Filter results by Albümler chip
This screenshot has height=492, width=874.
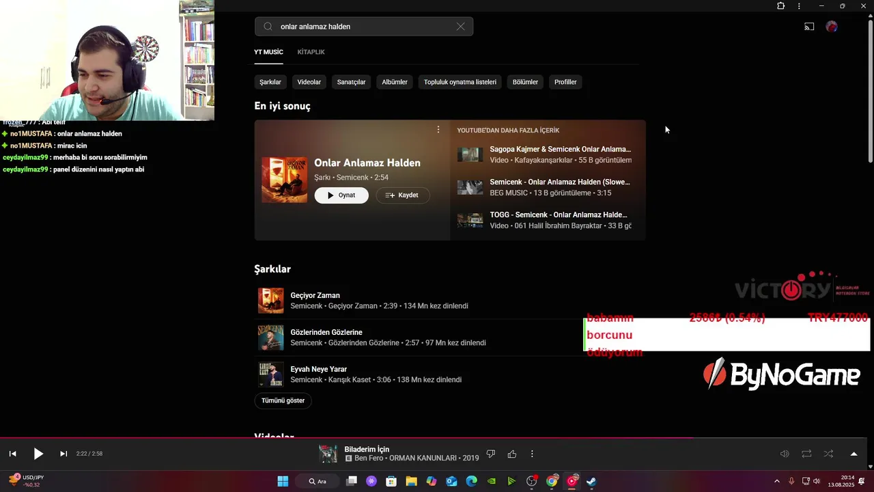click(x=395, y=82)
